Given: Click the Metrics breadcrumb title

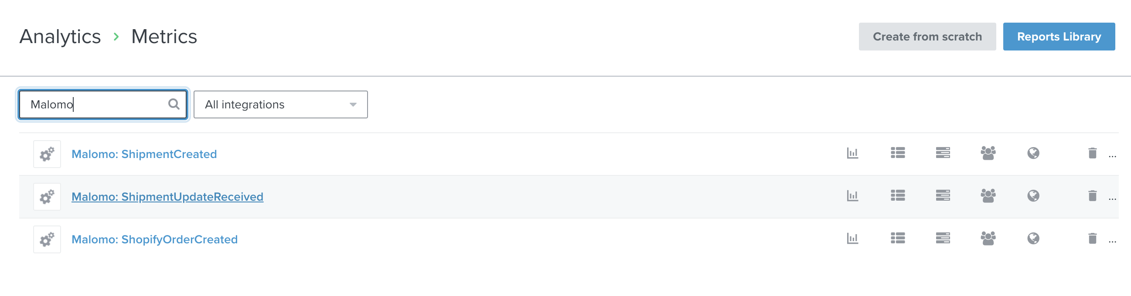Looking at the screenshot, I should coord(164,37).
